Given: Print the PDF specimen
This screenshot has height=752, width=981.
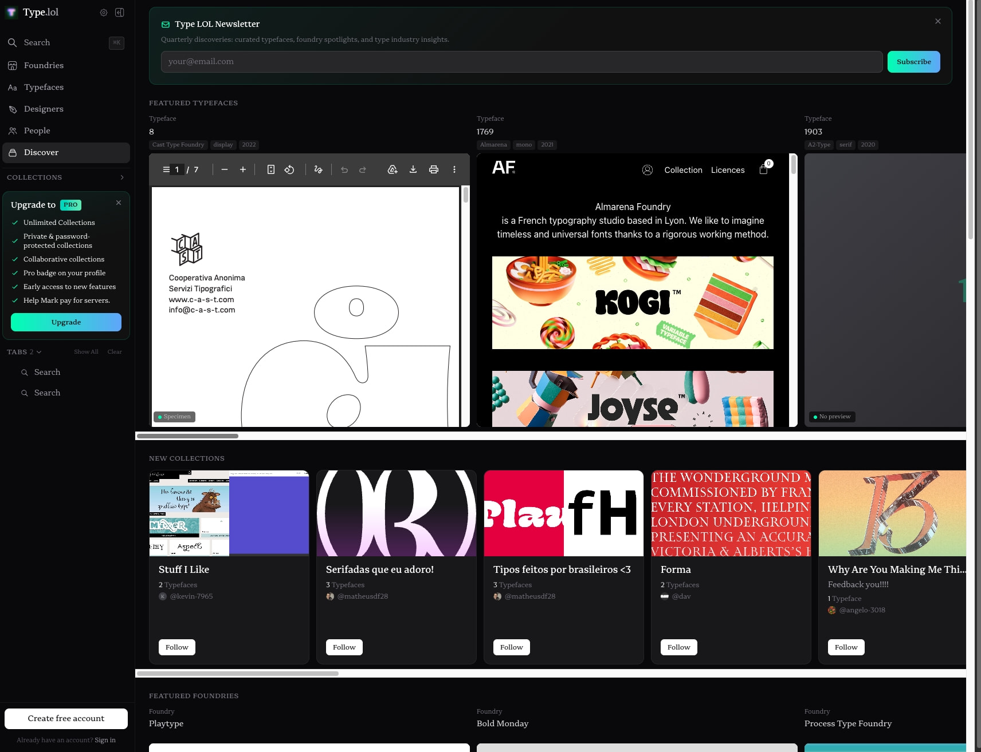Looking at the screenshot, I should pos(434,169).
